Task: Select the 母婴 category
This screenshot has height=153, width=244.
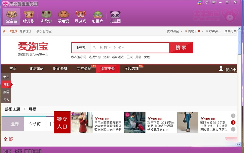Action: 6,84
